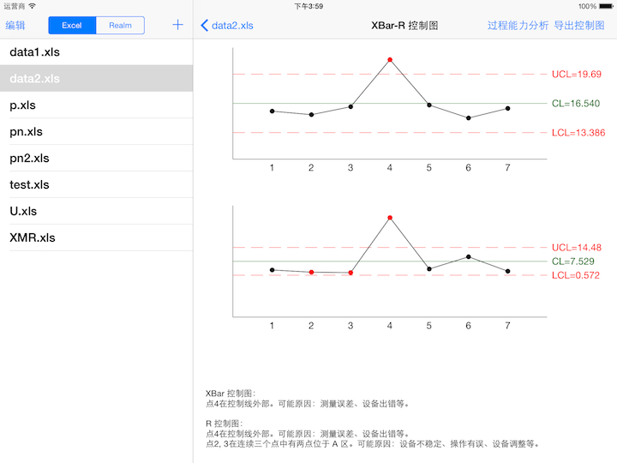Open test.xls from the file list
The height and width of the screenshot is (463, 617).
pos(96,184)
